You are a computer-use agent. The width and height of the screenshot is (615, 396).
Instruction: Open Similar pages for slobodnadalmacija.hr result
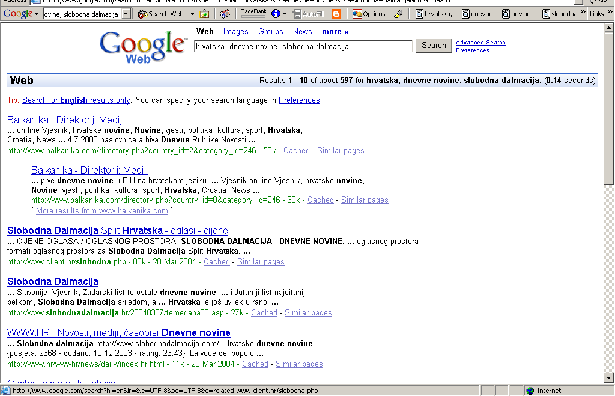point(308,313)
